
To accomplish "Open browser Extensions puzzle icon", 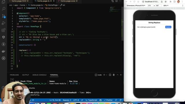I will coord(171,2).
